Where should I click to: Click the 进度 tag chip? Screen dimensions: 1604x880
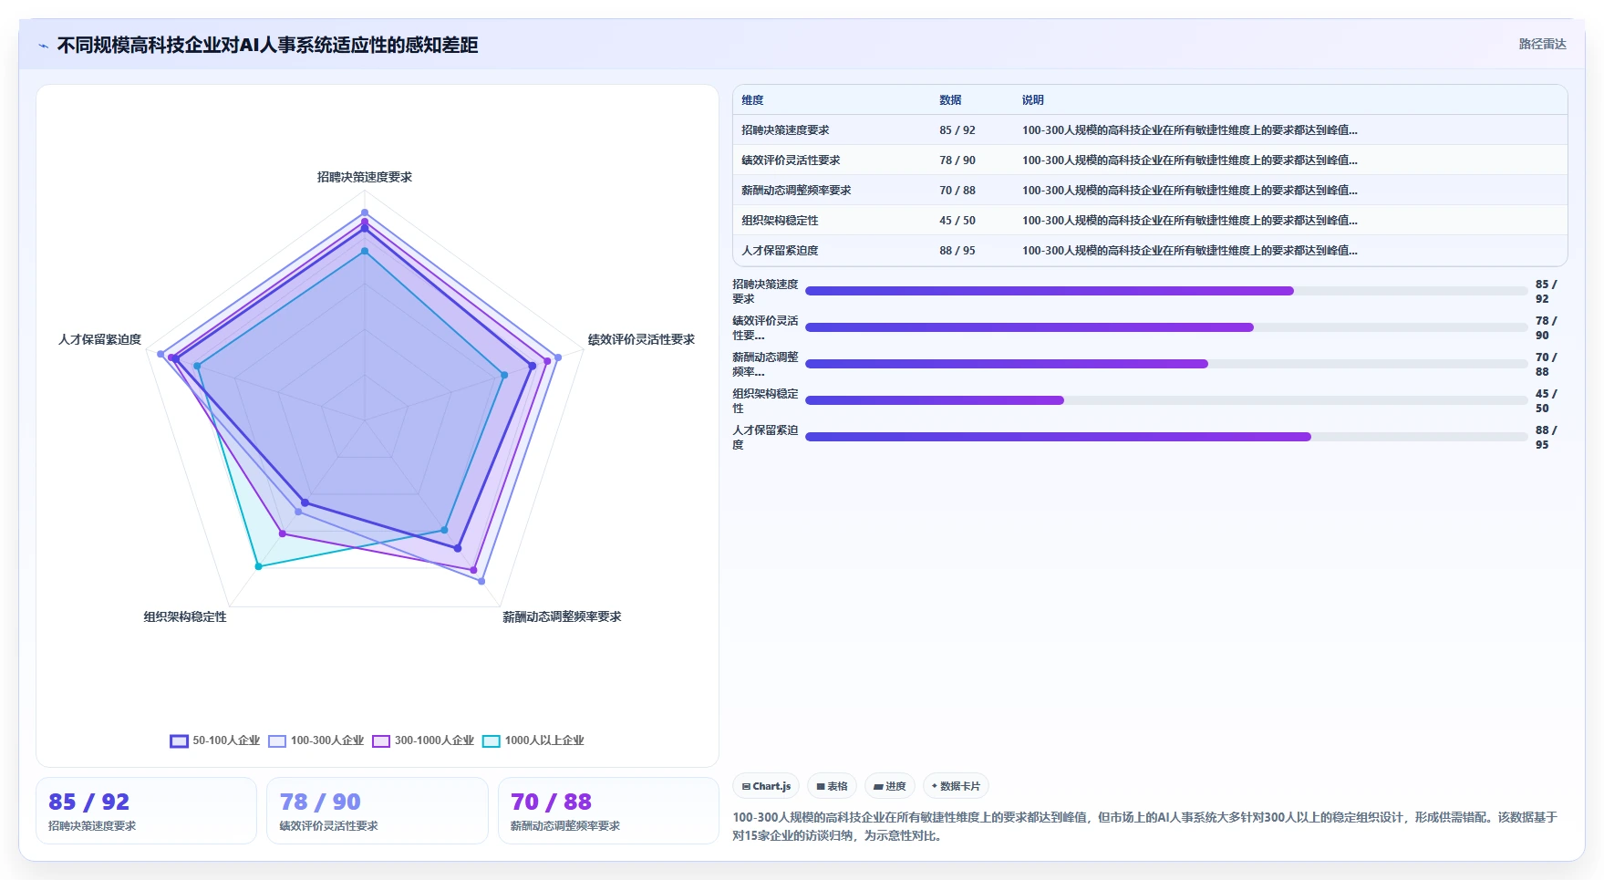pos(890,786)
